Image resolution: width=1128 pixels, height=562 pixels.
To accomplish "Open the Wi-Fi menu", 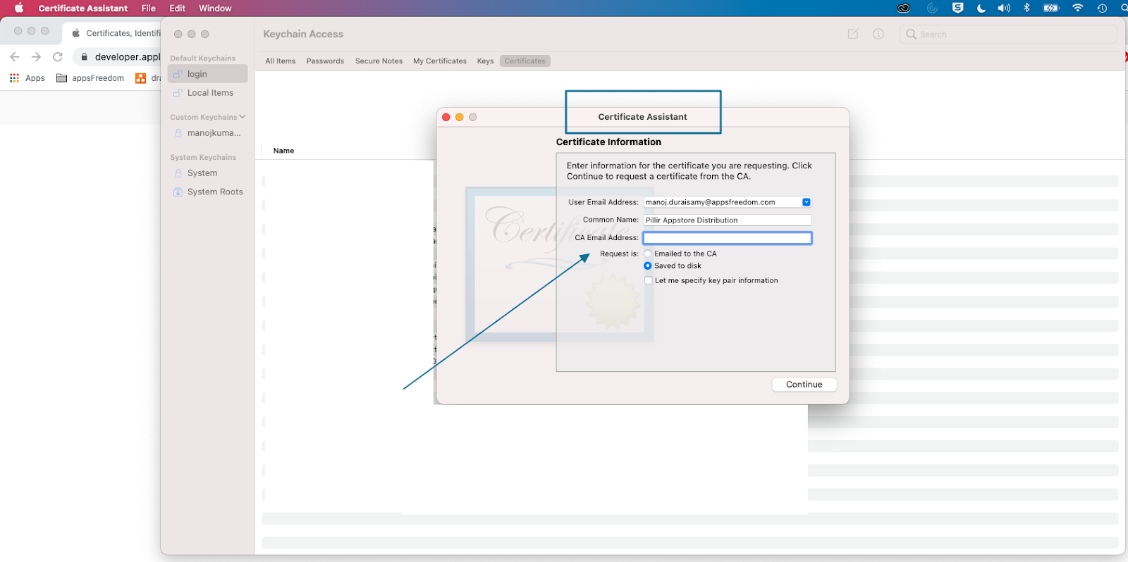I will tap(1077, 8).
